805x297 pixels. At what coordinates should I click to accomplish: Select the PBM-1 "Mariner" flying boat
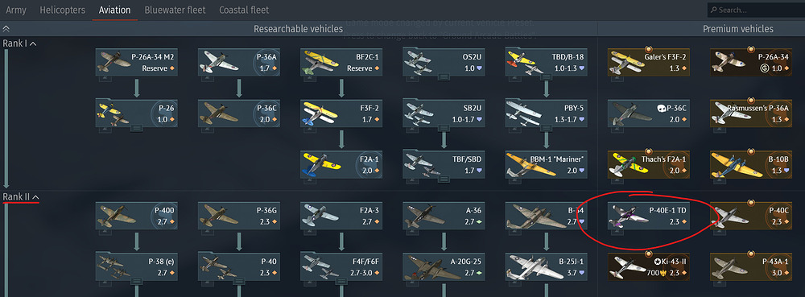click(x=547, y=165)
